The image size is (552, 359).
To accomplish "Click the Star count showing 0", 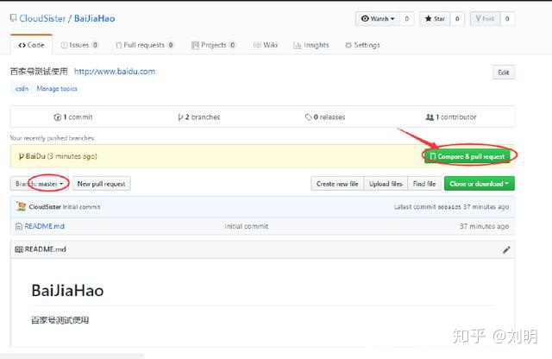I will point(457,19).
